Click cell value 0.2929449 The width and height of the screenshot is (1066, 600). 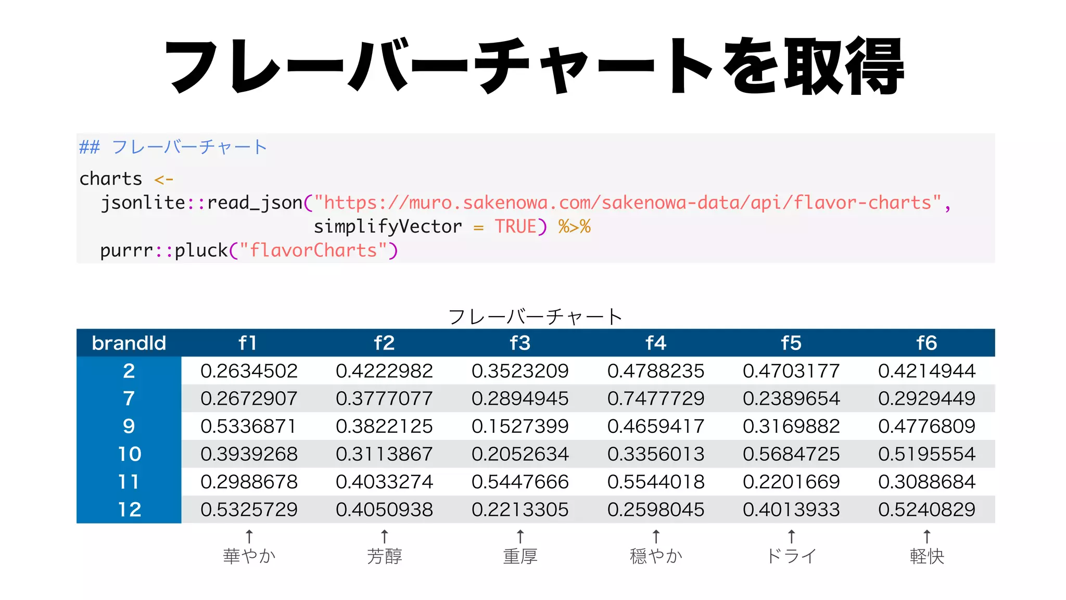(927, 398)
